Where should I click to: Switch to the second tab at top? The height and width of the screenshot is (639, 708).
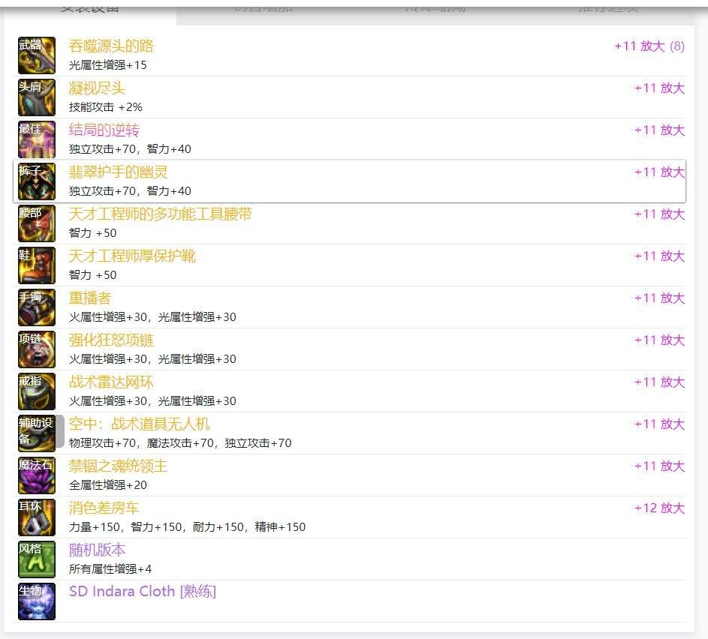point(264,9)
